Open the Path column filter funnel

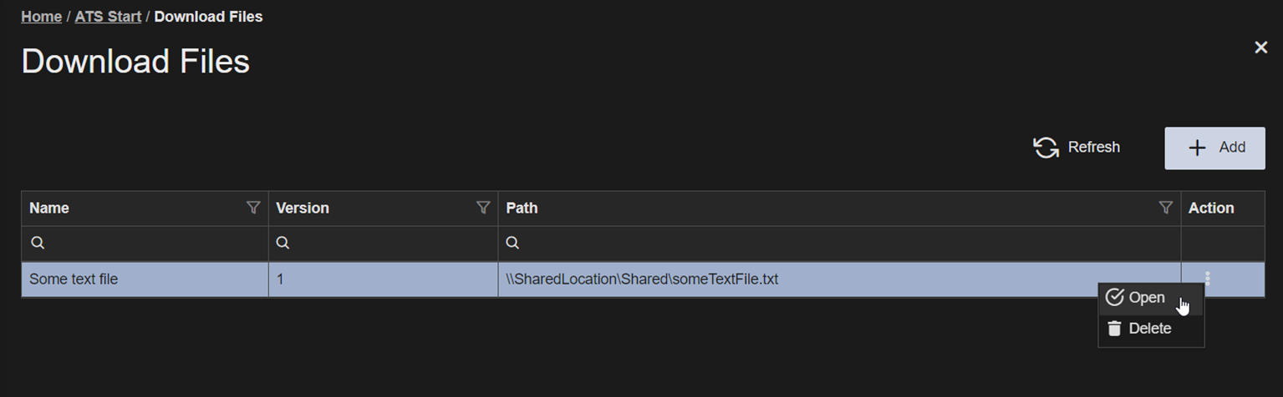tap(1165, 208)
